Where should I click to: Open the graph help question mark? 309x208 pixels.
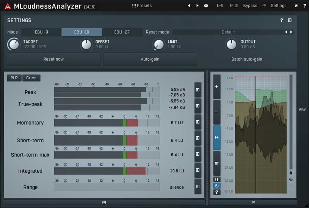(217, 192)
